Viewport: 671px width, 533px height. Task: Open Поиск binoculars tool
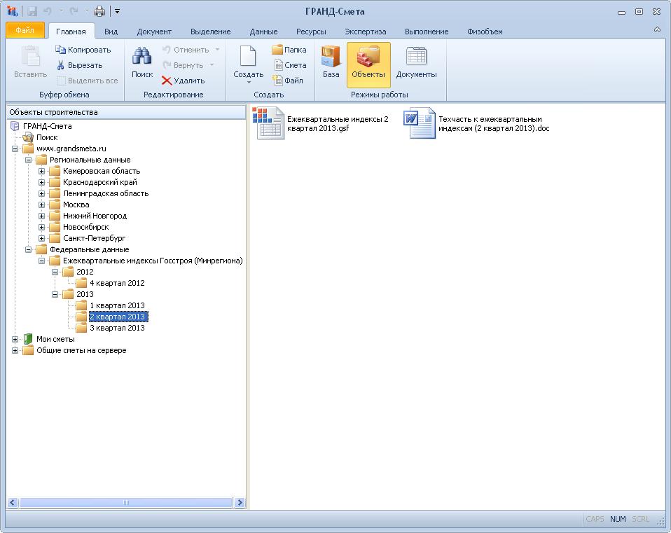click(142, 62)
